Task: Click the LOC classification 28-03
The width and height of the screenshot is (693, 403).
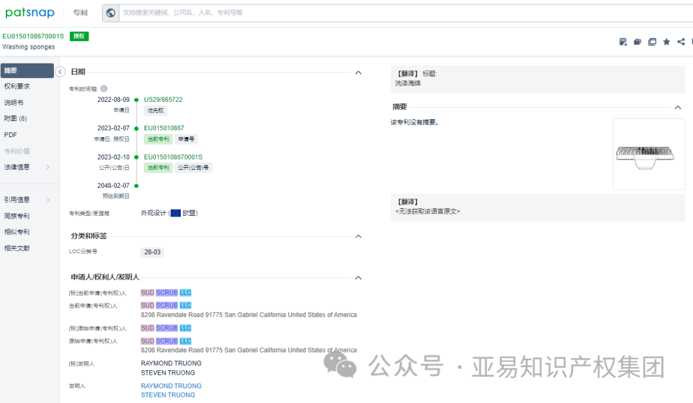Action: 153,252
